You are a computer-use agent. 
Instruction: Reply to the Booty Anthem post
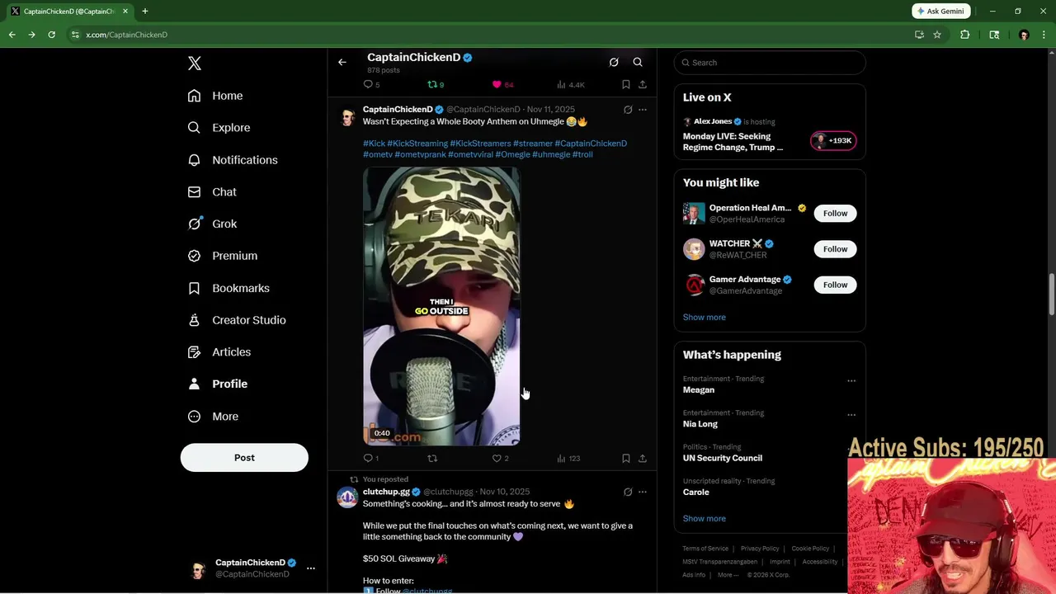pos(371,458)
